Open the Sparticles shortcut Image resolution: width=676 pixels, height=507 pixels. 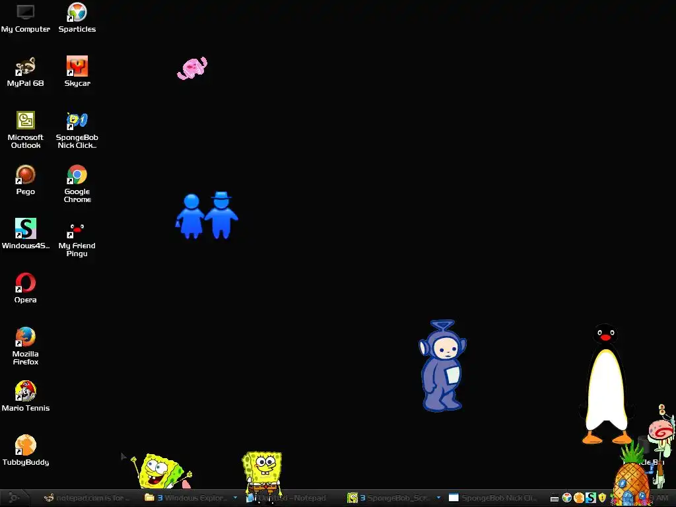77,18
